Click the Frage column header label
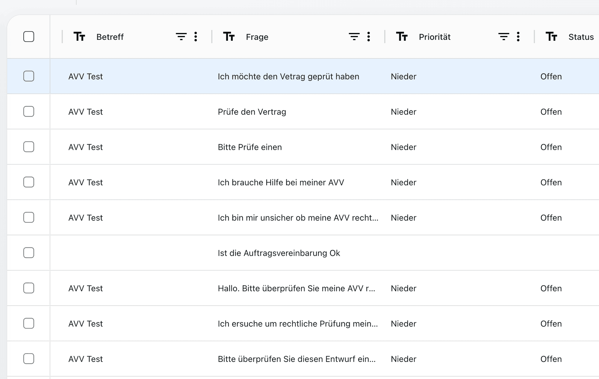The height and width of the screenshot is (379, 599). coord(257,37)
